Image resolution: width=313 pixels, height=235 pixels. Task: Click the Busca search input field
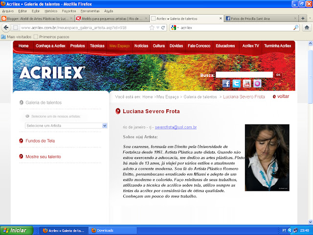click(244, 75)
